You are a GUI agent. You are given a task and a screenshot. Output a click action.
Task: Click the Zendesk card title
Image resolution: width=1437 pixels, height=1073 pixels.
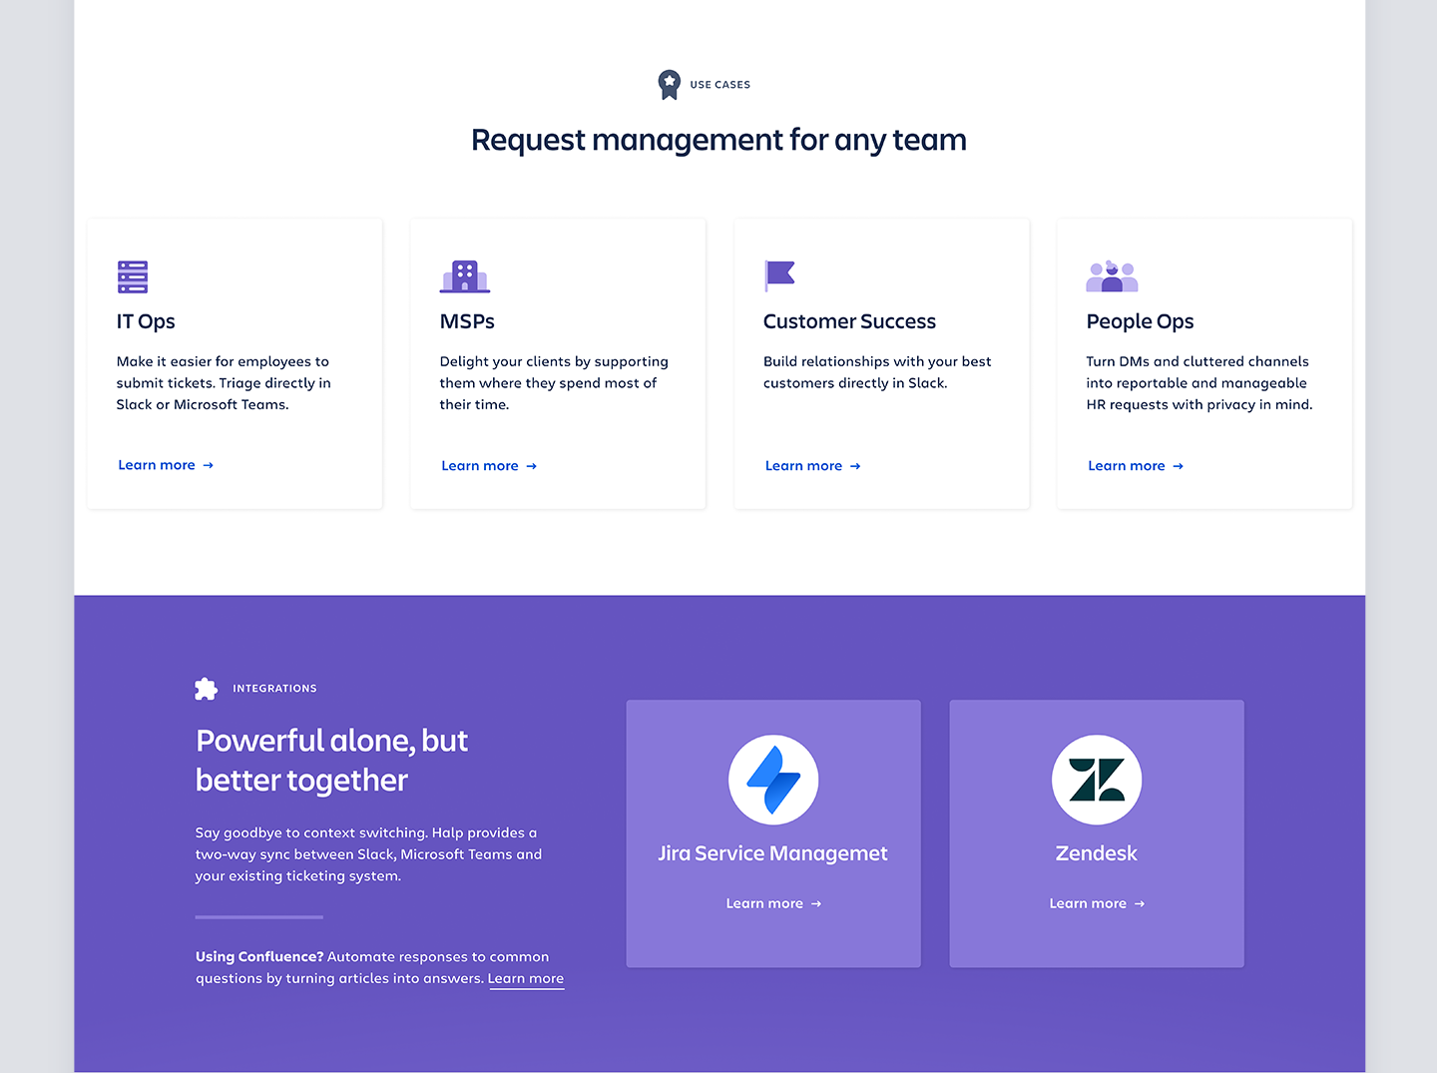tap(1096, 853)
